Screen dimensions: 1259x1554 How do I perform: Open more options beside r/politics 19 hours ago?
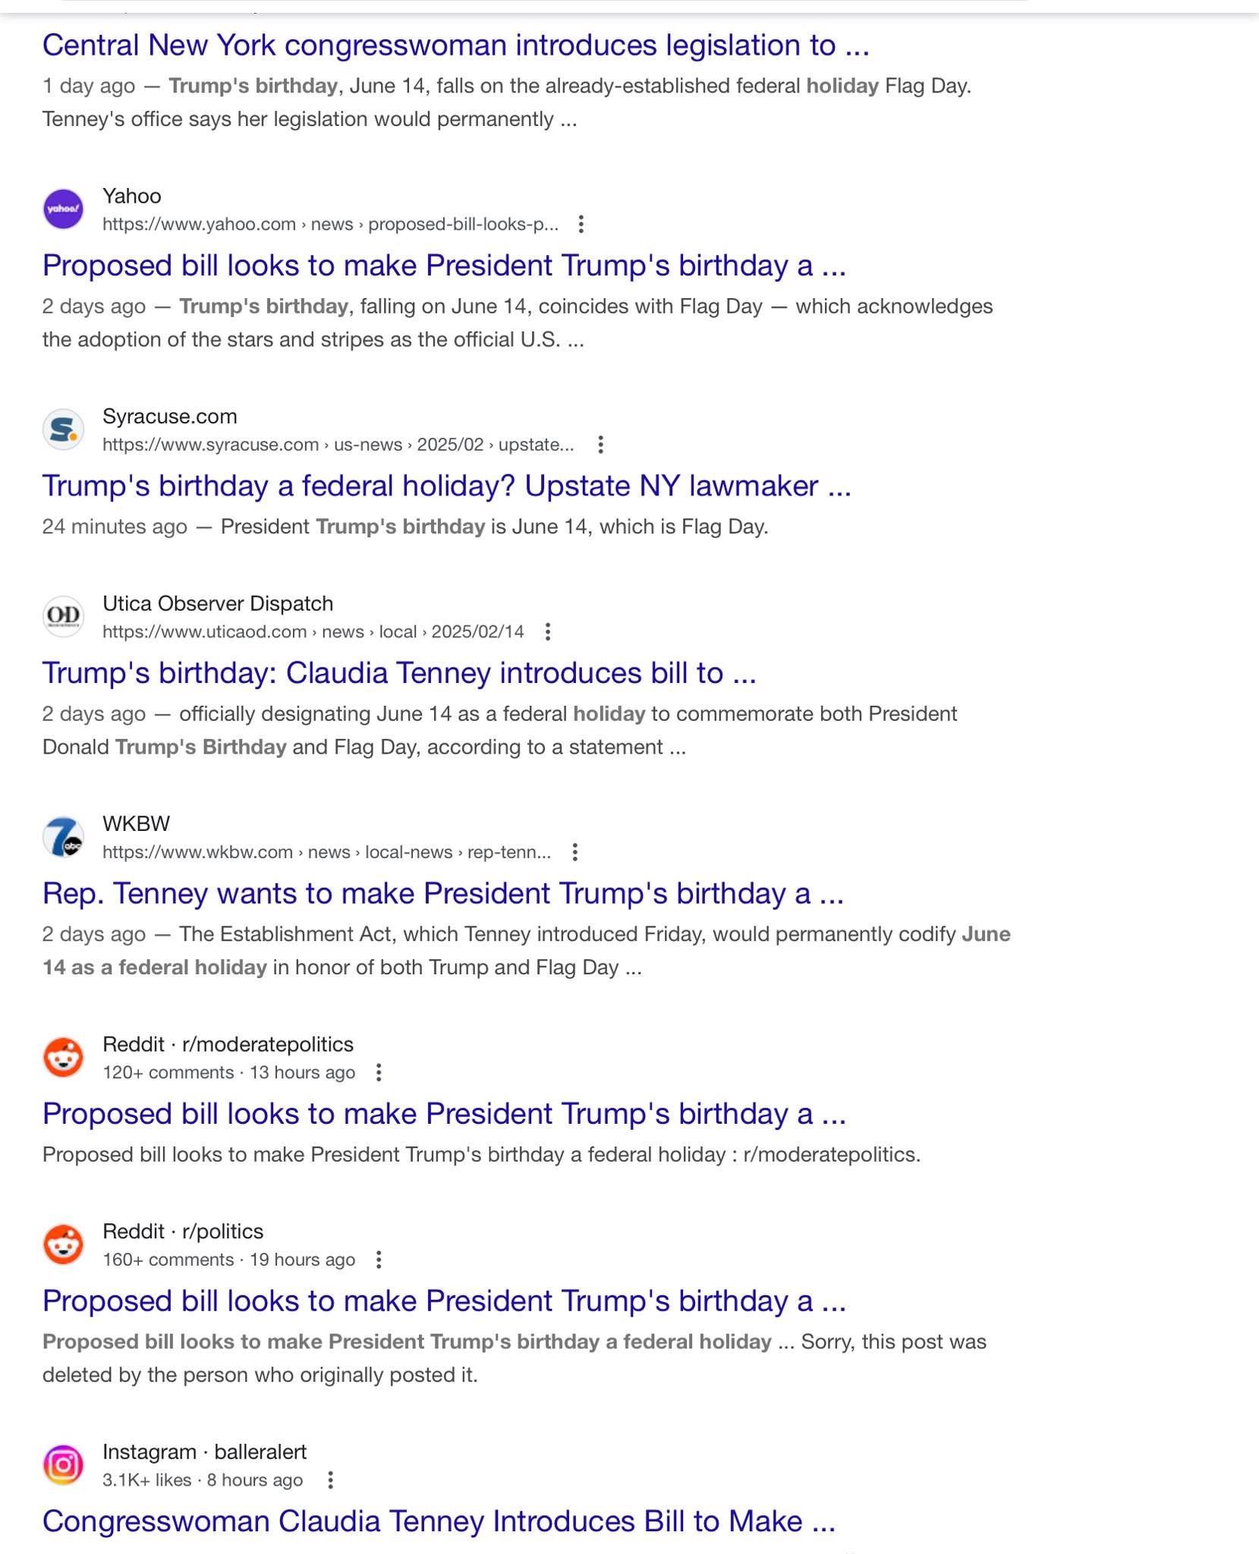[379, 1260]
